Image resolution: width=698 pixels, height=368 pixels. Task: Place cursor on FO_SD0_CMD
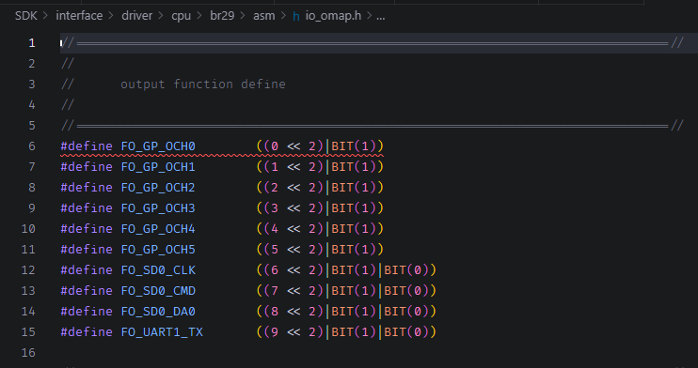click(x=158, y=291)
